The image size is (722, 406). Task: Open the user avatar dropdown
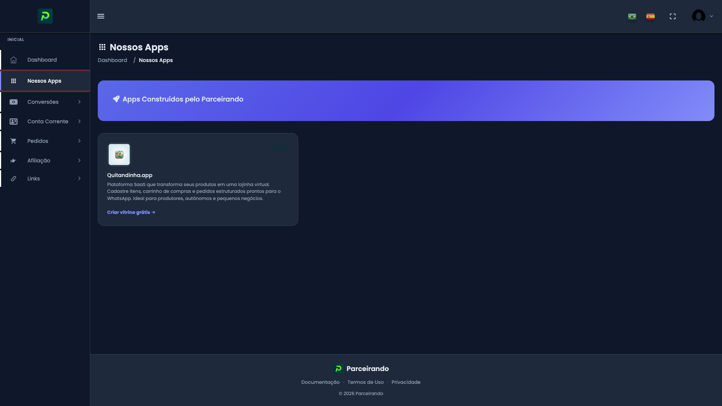point(702,16)
